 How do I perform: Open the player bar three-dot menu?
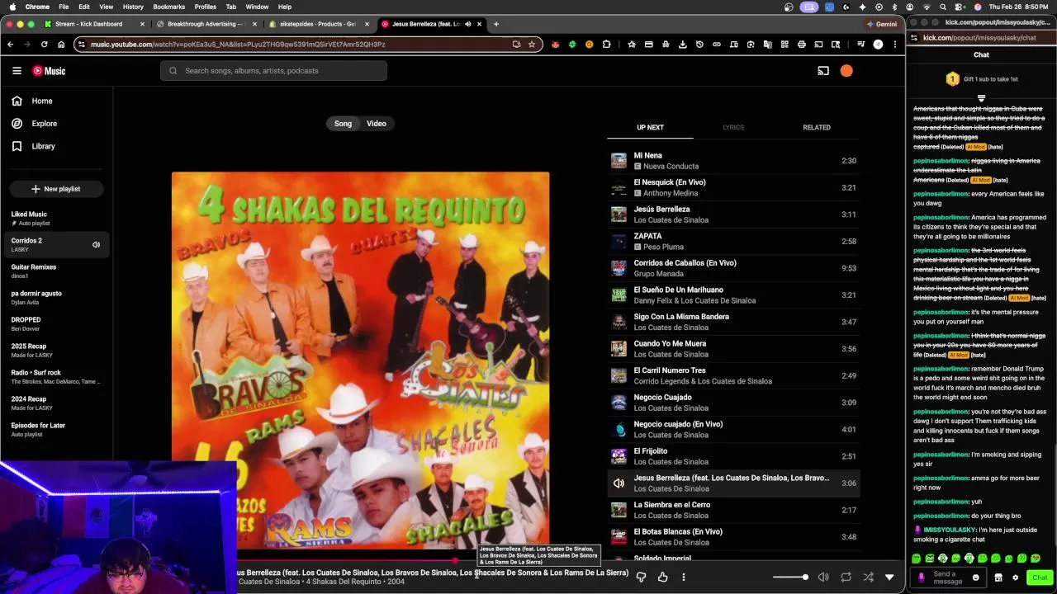point(684,577)
